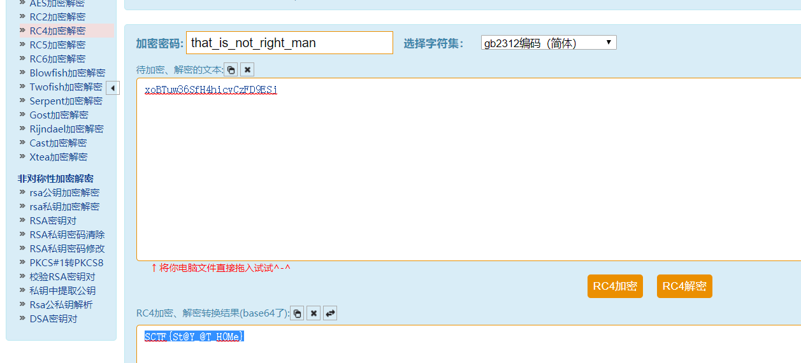The image size is (801, 363).
Task: Click in the RC4 result text area
Action: pos(468,347)
